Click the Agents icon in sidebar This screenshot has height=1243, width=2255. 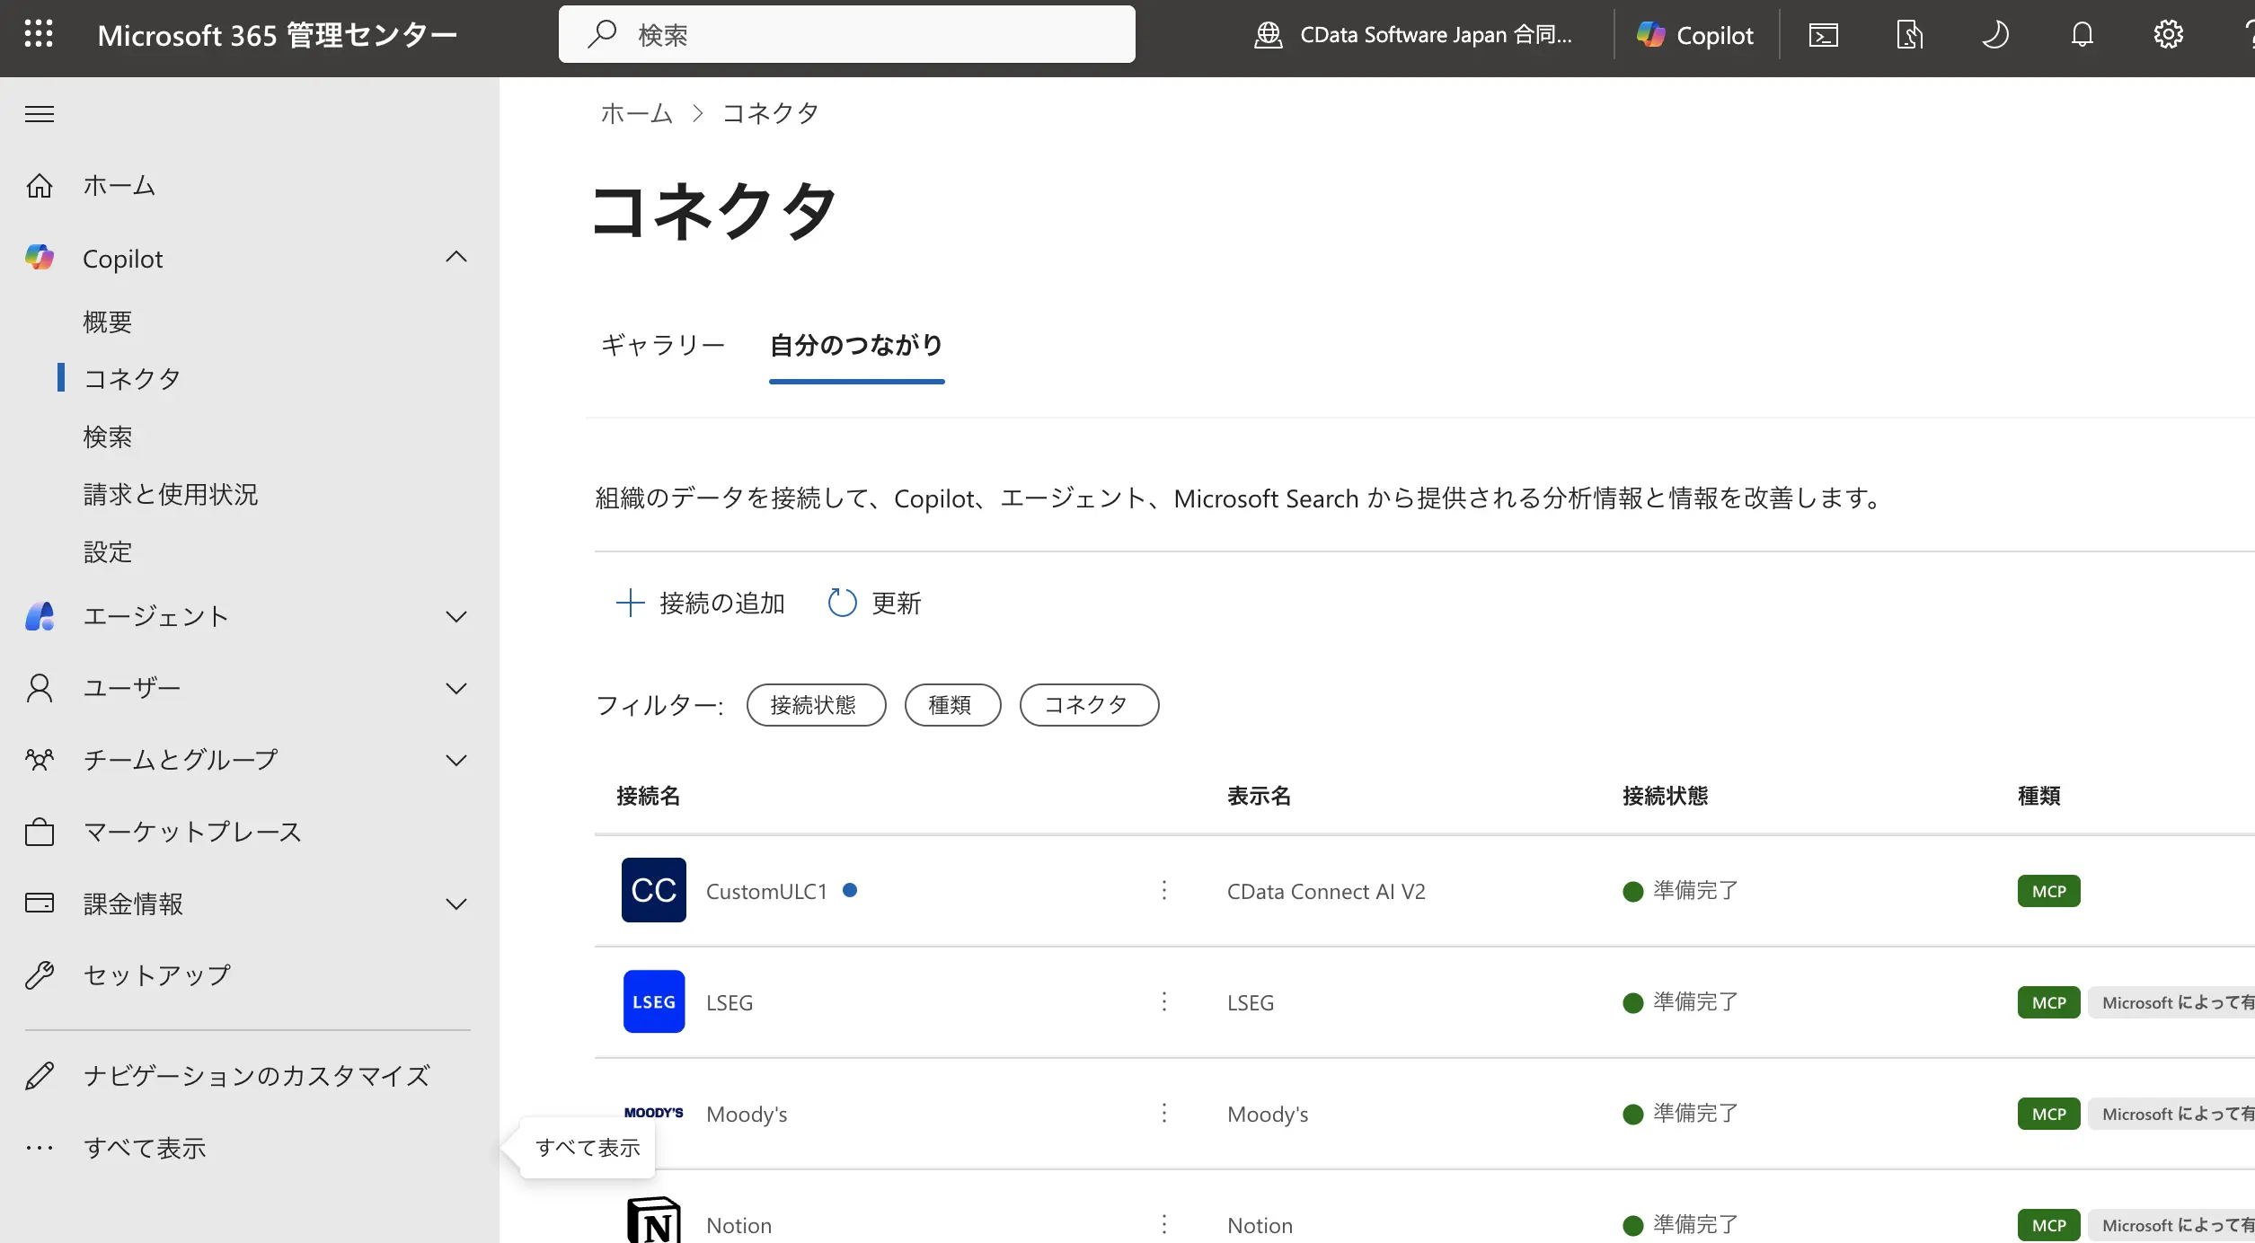40,616
